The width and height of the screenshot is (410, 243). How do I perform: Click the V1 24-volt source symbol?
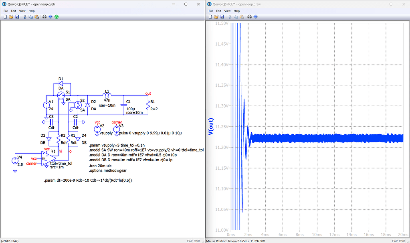pos(46,105)
